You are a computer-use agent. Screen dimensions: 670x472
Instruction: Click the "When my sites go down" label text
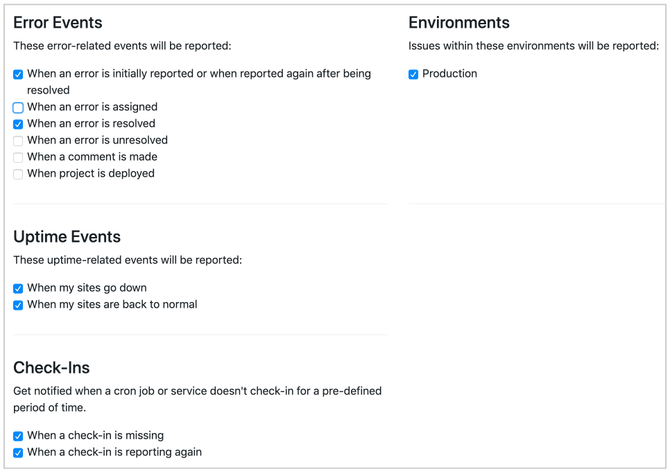pyautogui.click(x=87, y=288)
